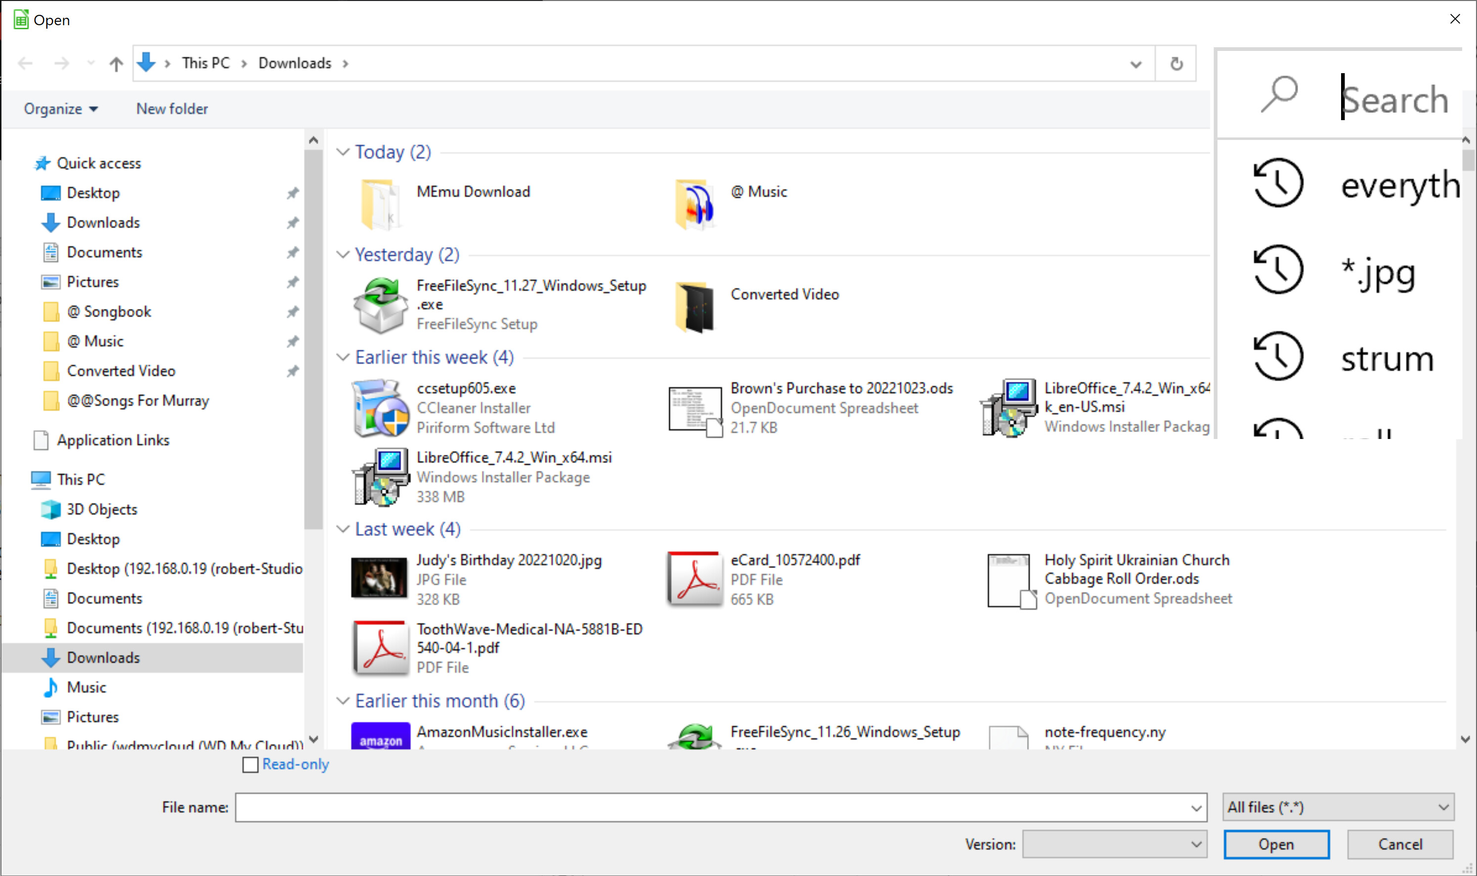This screenshot has width=1477, height=876.
Task: Click the up-one-level arrow
Action: pyautogui.click(x=116, y=63)
